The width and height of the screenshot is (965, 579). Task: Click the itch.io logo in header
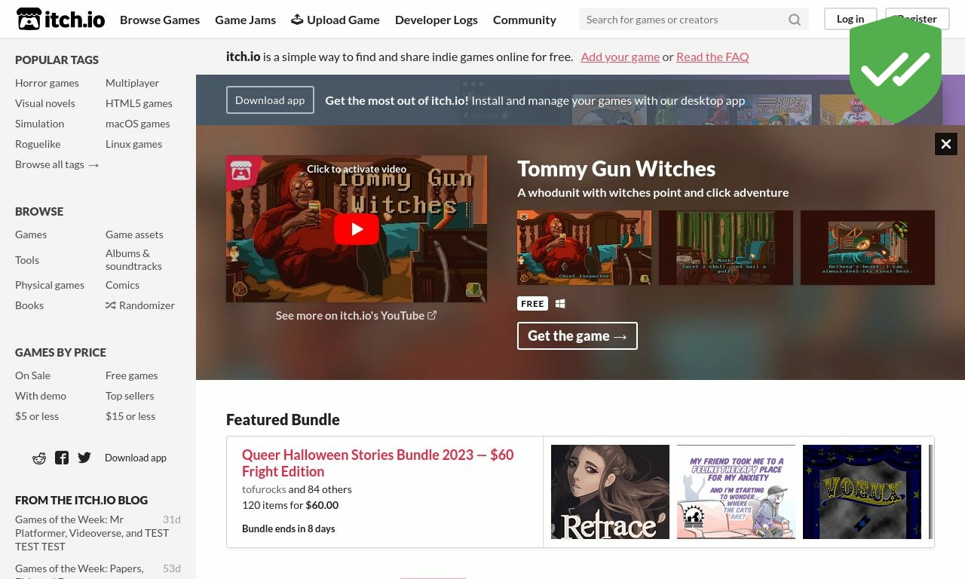click(60, 19)
